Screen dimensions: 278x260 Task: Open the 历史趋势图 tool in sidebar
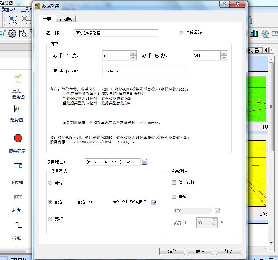point(18,78)
